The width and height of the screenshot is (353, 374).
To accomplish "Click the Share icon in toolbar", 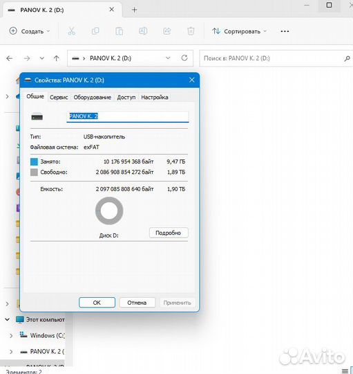I will pyautogui.click(x=166, y=31).
